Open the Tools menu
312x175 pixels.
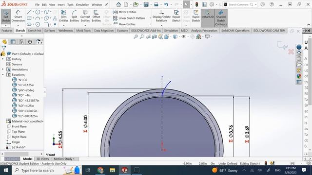coord(70,4)
